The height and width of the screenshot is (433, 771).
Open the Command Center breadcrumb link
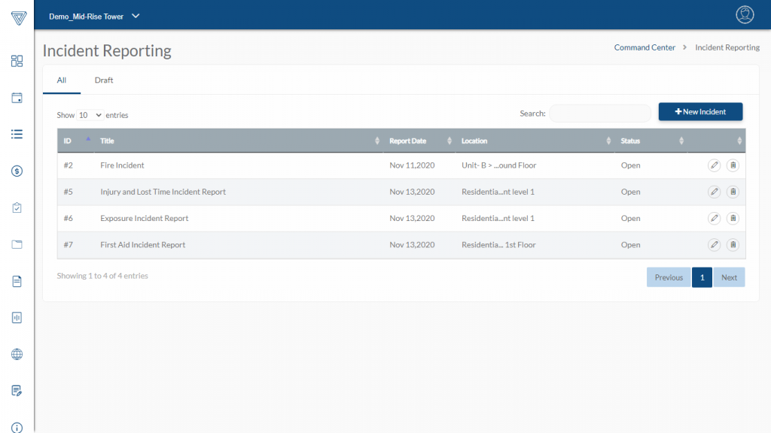click(645, 47)
